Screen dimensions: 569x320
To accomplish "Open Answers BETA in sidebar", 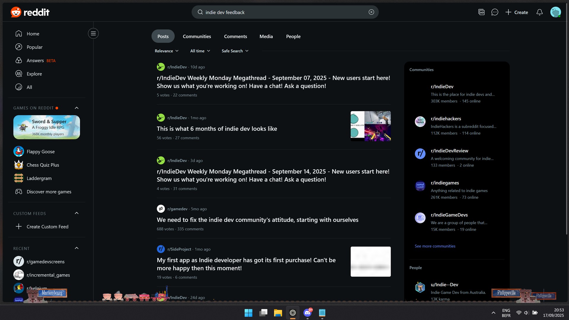I will tap(35, 60).
